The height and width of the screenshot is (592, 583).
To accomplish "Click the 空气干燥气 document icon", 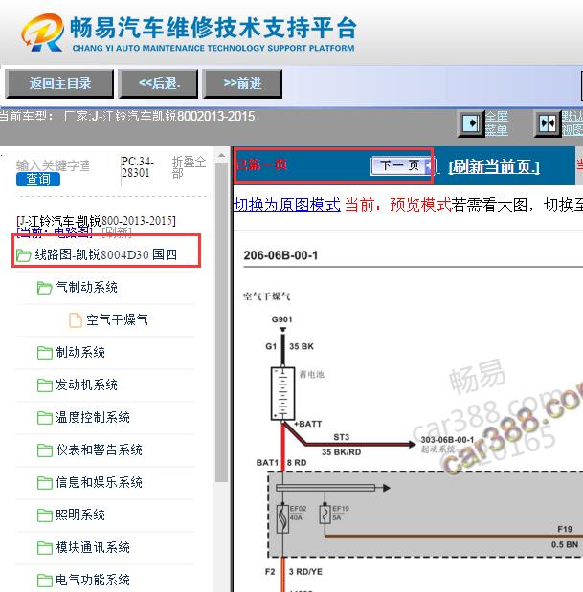I will pyautogui.click(x=76, y=320).
